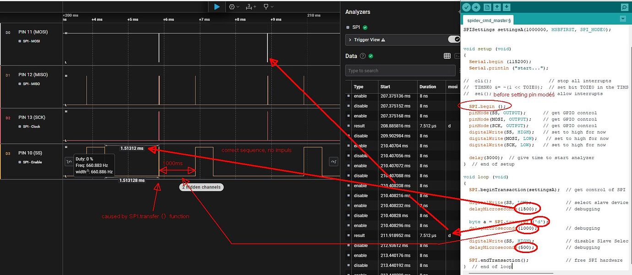The image size is (632, 275).
Task: Open the capture device settings icon
Action: (x=232, y=6)
